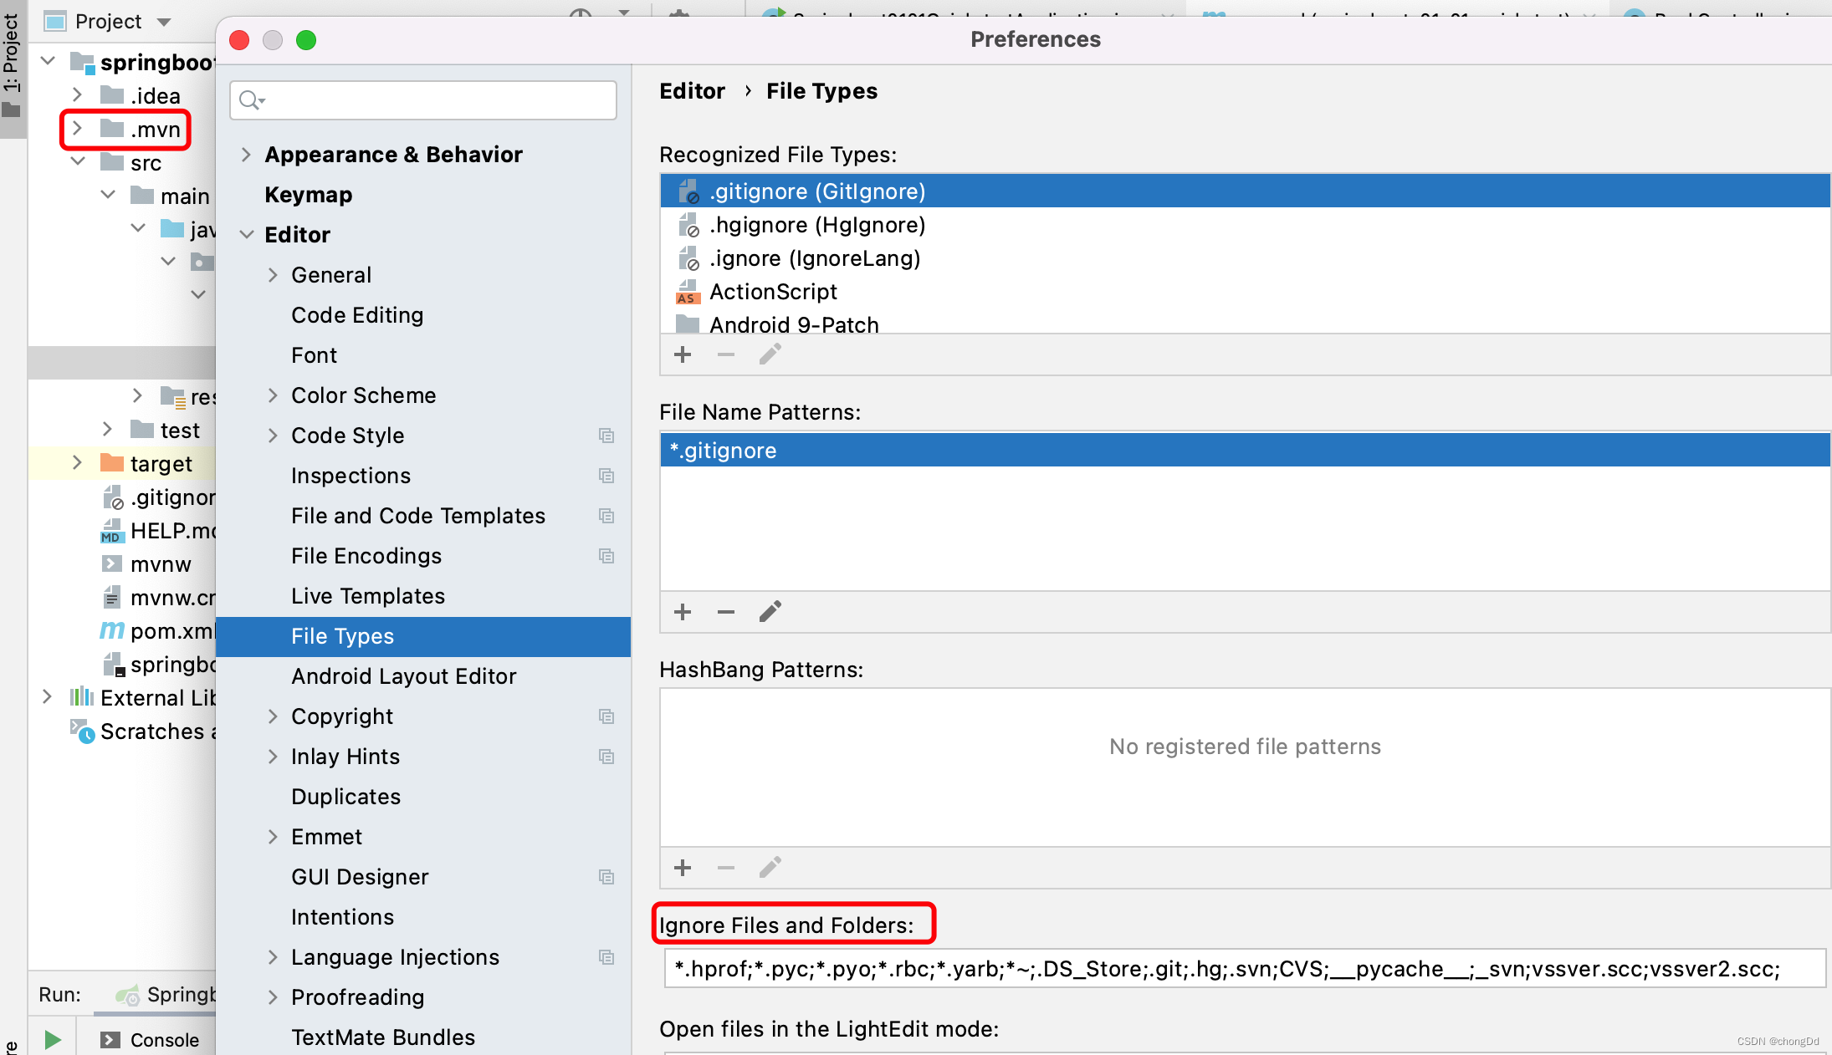Click Editor in the breadcrumb

coord(692,91)
